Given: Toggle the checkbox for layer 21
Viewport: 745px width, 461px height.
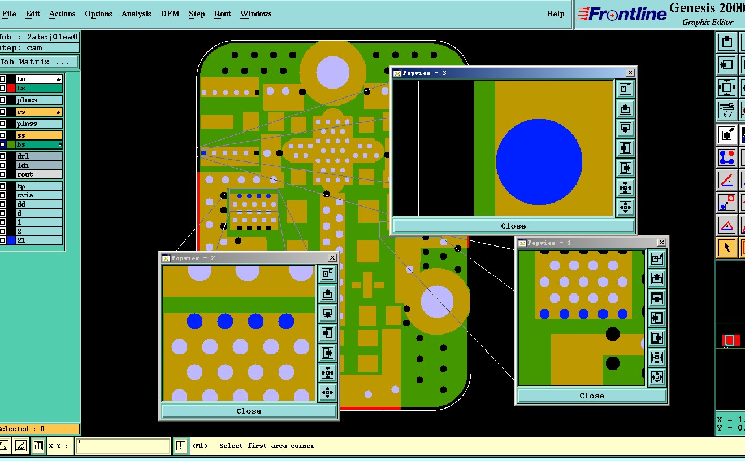Looking at the screenshot, I should [3, 240].
